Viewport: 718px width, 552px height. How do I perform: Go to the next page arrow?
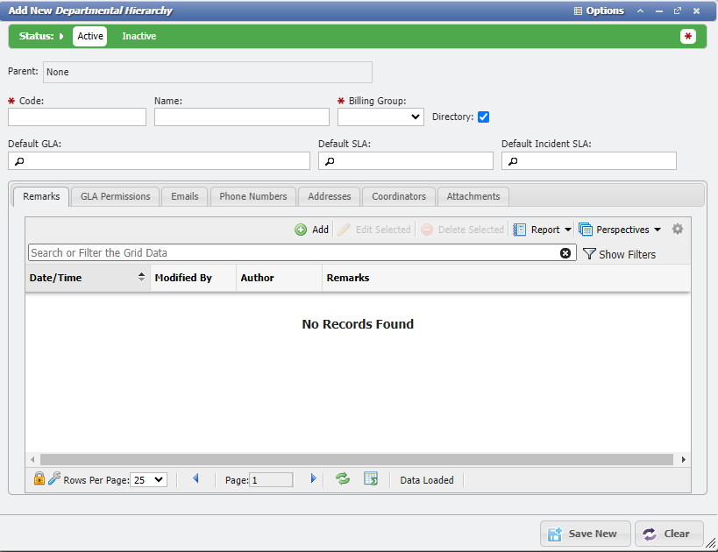[x=313, y=479]
